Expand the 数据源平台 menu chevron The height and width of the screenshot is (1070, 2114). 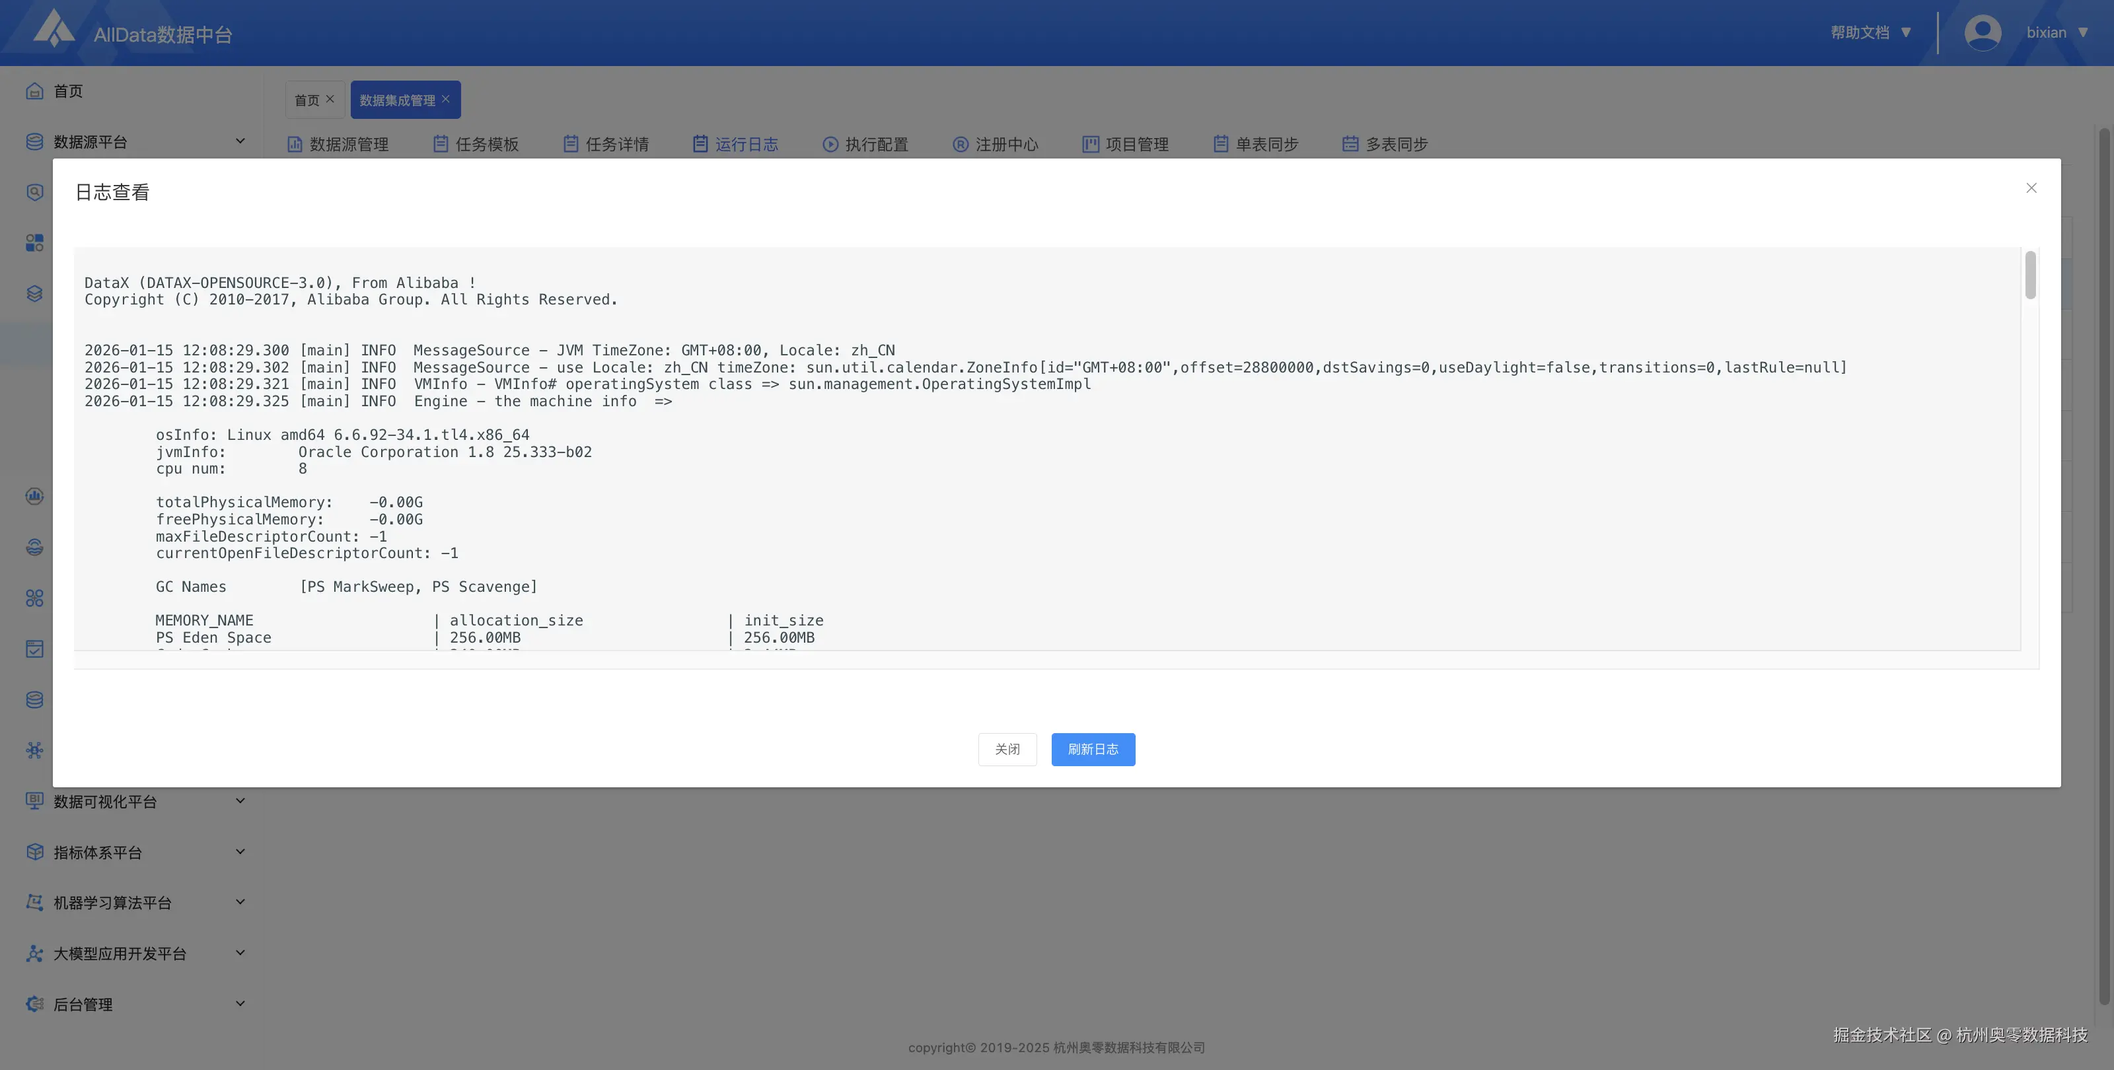pyautogui.click(x=240, y=141)
